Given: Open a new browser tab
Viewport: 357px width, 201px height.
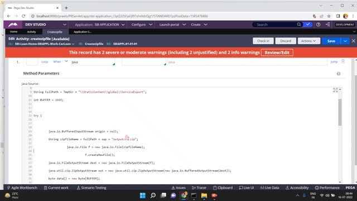Looking at the screenshot, I should [x=66, y=8].
